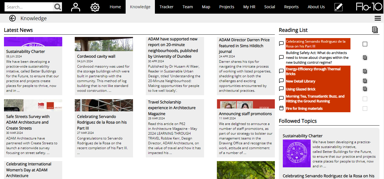Select the Knowledge tab
This screenshot has width=384, height=179.
[x=140, y=7]
